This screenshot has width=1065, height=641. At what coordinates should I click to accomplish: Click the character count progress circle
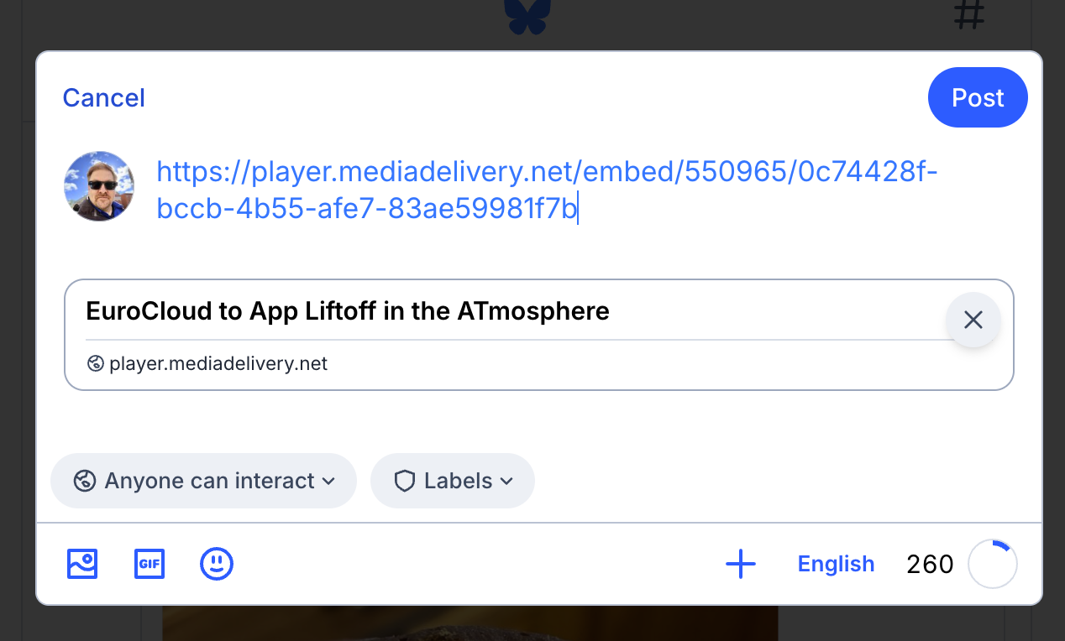tap(993, 565)
